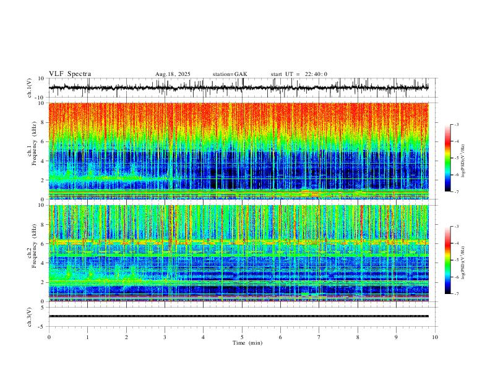This screenshot has width=490, height=378.
Task: Click the ch.3 flat black trace
Action: tap(238, 316)
